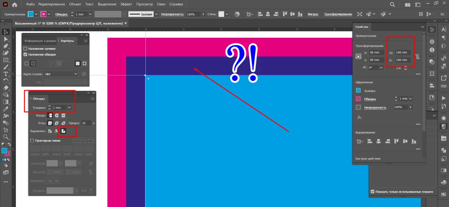Click blue fill swatch in Свойства panel
Screen dimensions: 449x207
click(358, 91)
